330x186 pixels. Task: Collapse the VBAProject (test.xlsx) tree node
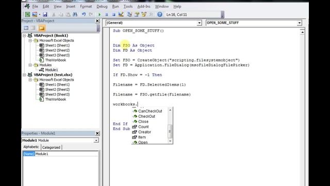[24, 75]
